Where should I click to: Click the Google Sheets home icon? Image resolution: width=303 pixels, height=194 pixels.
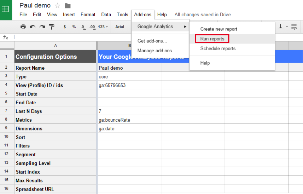[x=6, y=10]
